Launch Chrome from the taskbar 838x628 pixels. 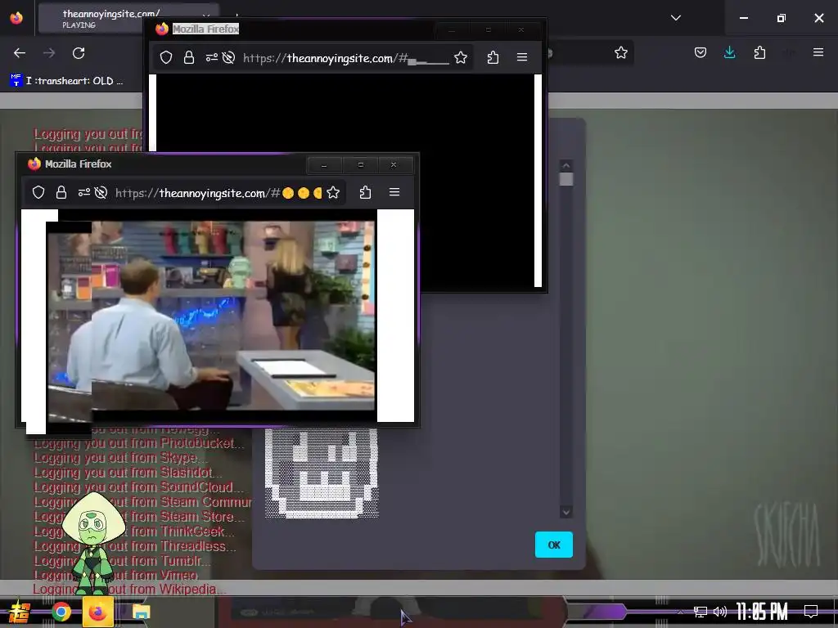click(61, 612)
